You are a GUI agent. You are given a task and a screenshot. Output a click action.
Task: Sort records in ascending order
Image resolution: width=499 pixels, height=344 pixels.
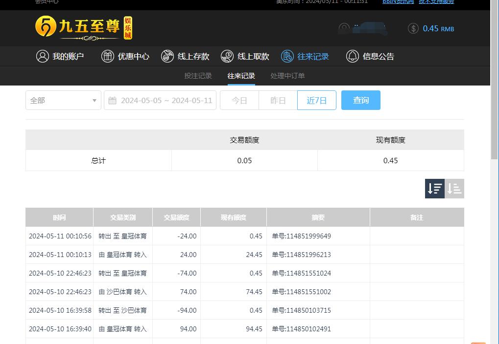[x=454, y=189]
